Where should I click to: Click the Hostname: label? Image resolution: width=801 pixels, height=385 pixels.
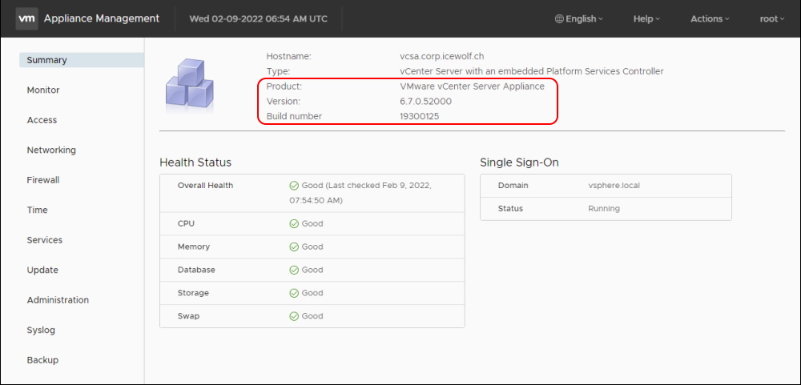(x=288, y=56)
